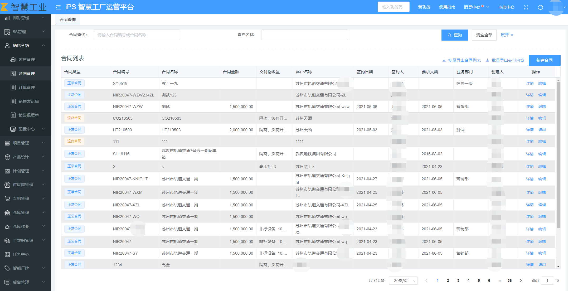This screenshot has height=291, width=568.
Task: Click the 查询 search button
Action: tap(455, 35)
